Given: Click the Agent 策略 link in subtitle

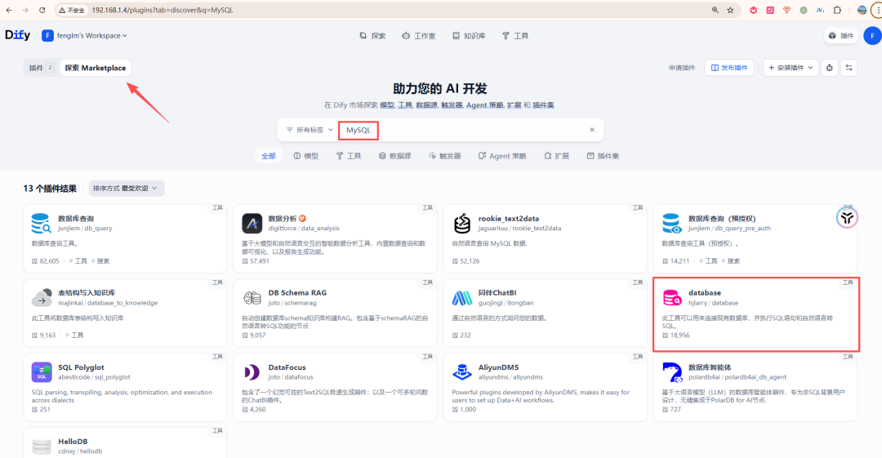Looking at the screenshot, I should coord(485,105).
